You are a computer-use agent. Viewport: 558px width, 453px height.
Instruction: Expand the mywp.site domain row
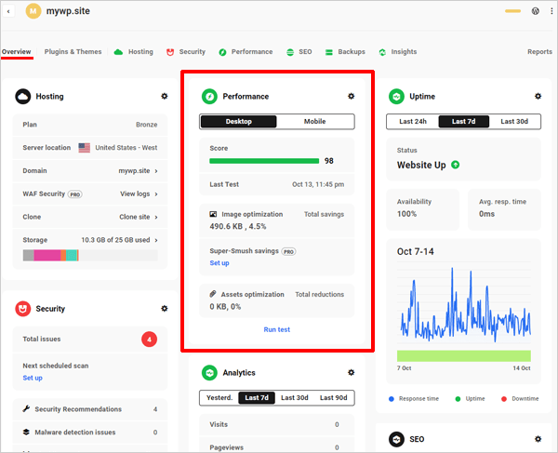139,171
